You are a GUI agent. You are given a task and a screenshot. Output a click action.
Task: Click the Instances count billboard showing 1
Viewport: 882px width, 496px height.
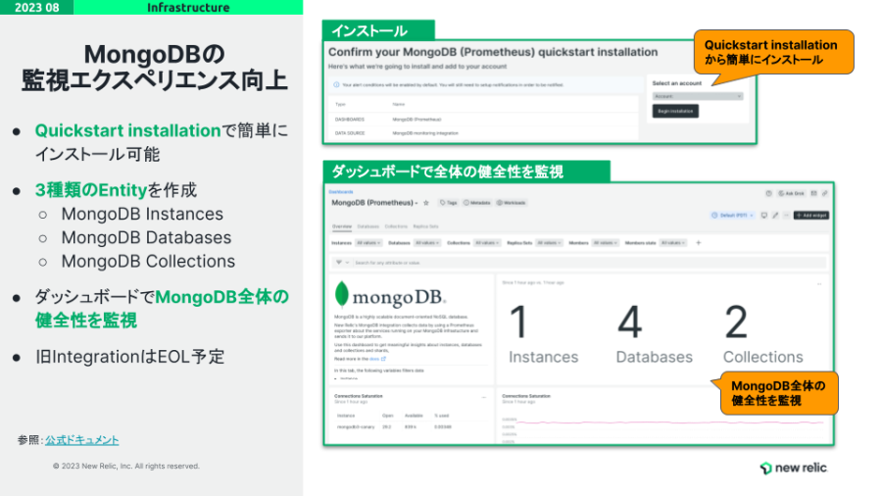pos(543,333)
